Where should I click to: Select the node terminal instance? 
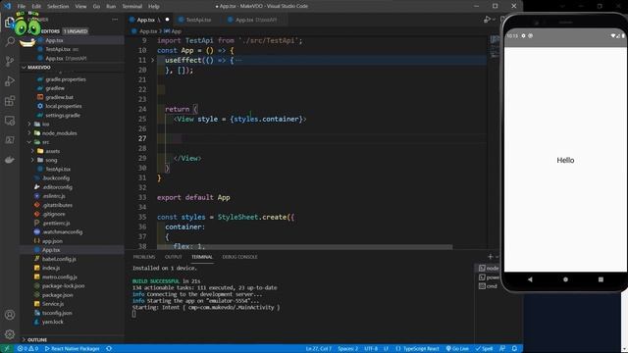(x=489, y=268)
